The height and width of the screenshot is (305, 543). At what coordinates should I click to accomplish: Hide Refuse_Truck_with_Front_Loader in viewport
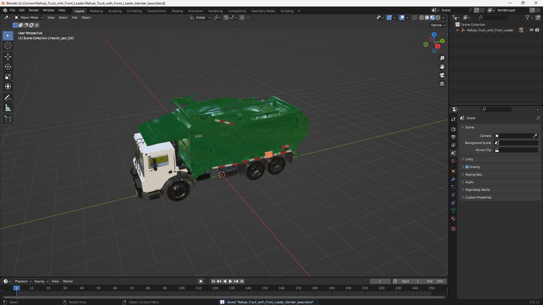tap(531, 30)
